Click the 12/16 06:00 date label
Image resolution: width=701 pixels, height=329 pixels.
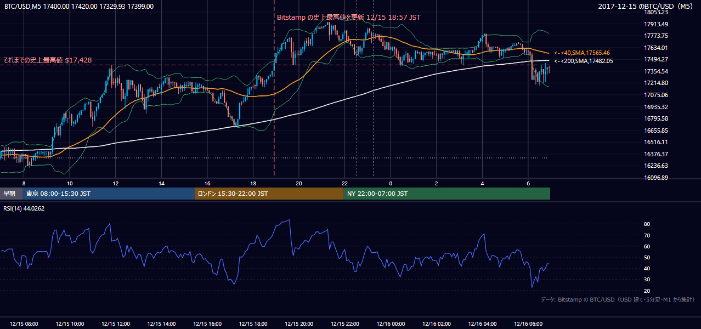pyautogui.click(x=528, y=324)
